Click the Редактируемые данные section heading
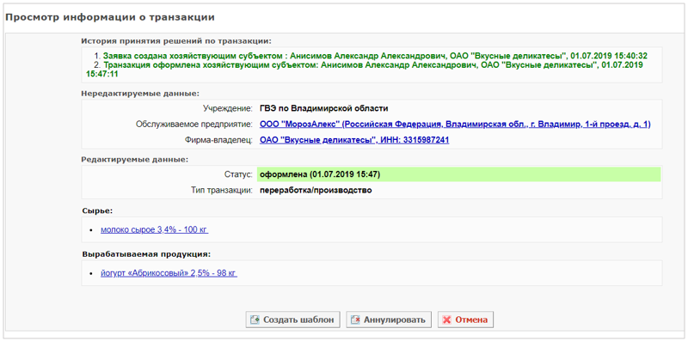This screenshot has width=688, height=341. pyautogui.click(x=135, y=159)
